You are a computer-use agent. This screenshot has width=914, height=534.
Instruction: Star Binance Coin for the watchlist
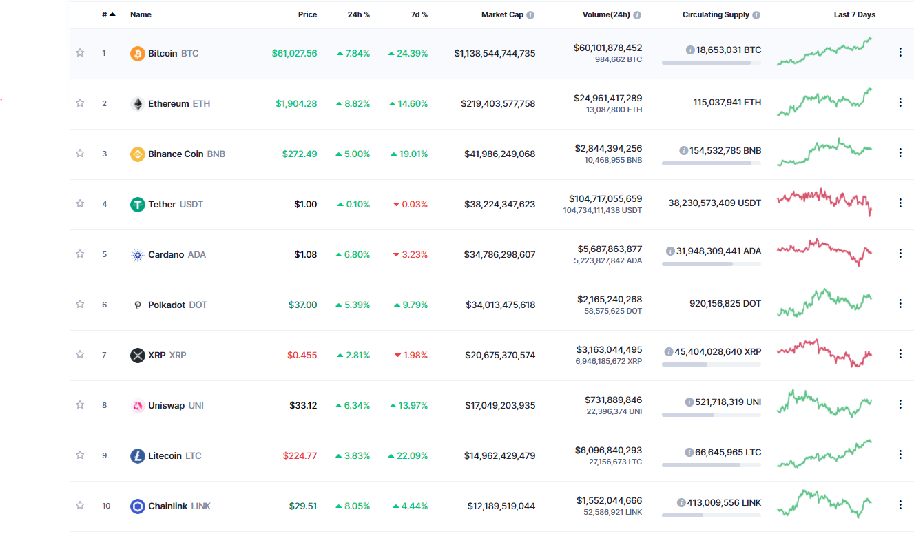(80, 154)
